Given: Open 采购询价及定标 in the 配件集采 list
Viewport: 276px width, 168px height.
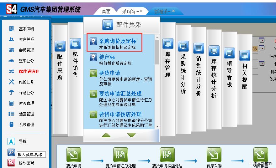Looking at the screenshot, I should (117, 41).
